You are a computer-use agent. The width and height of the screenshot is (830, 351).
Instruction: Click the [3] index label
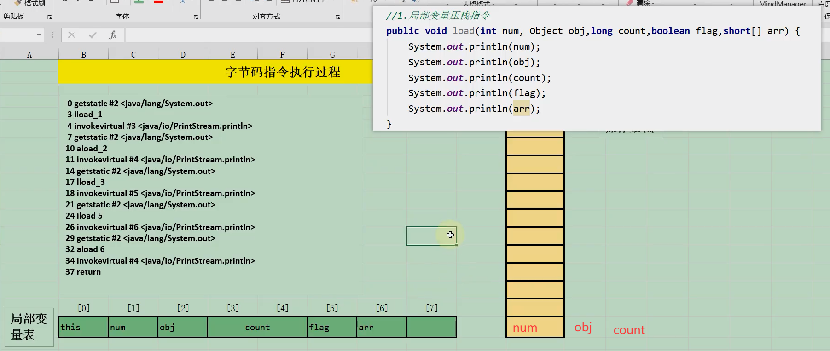(x=233, y=308)
